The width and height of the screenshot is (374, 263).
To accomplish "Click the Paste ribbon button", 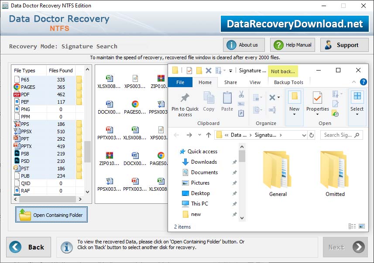I will [227, 102].
